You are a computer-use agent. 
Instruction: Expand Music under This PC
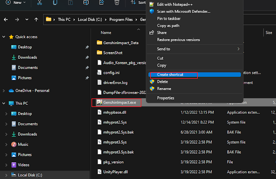6,145
